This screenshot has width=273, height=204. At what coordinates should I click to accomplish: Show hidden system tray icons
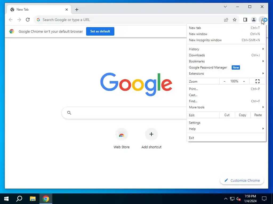pyautogui.click(x=226, y=199)
